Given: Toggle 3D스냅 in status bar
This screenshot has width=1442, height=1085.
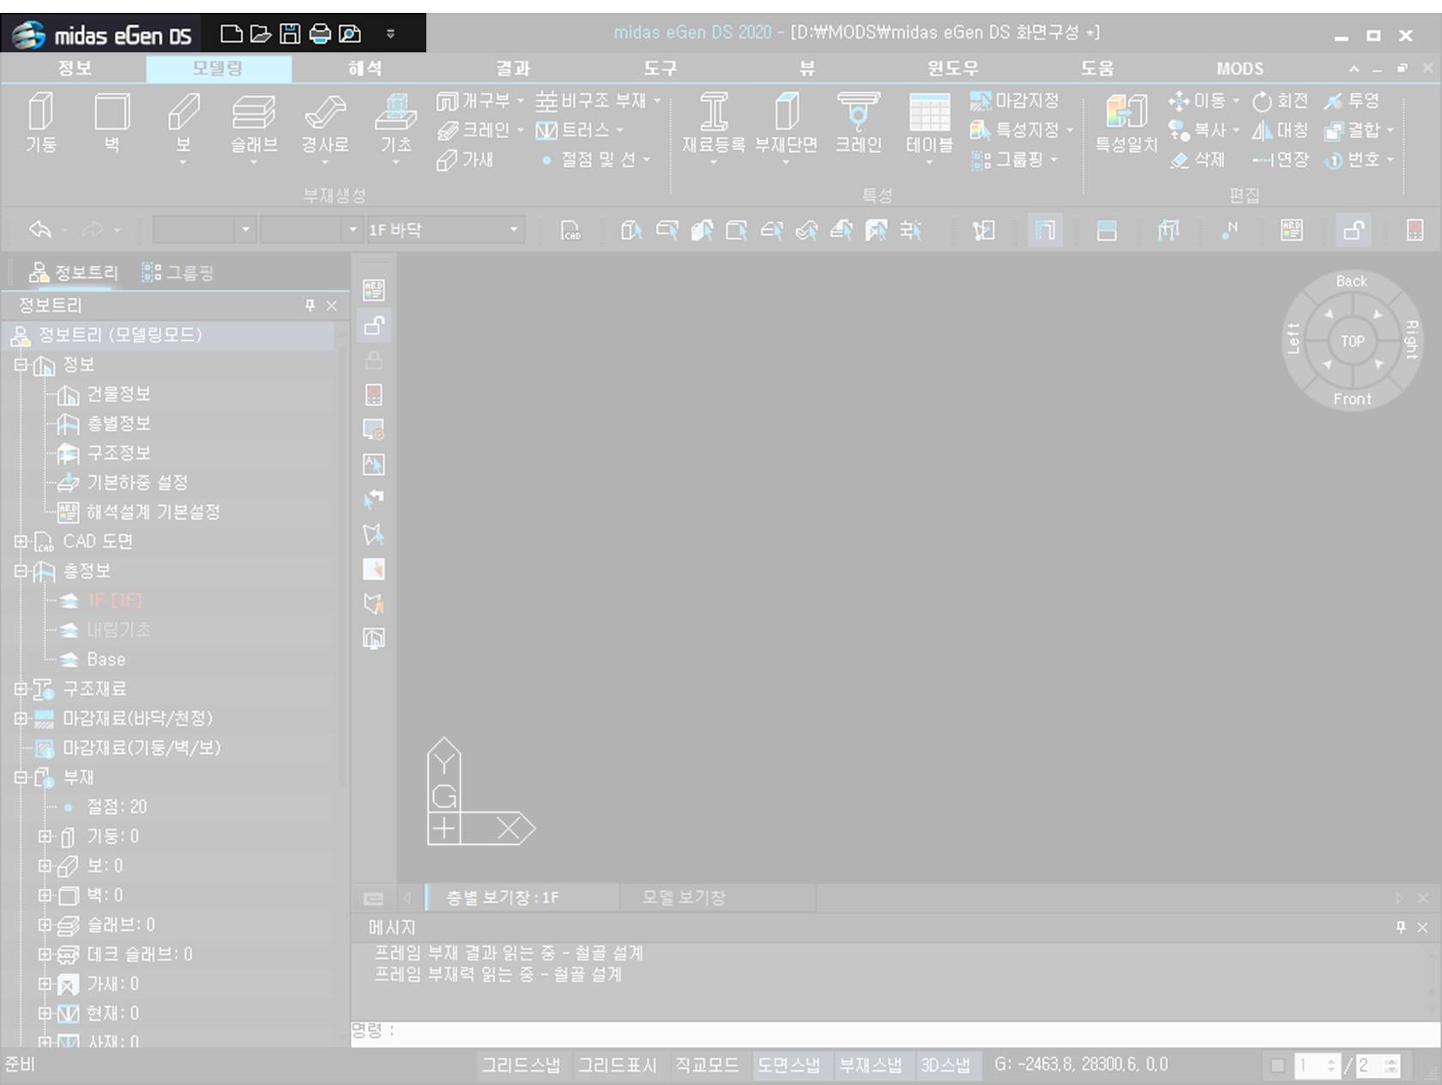Looking at the screenshot, I should (x=945, y=1065).
